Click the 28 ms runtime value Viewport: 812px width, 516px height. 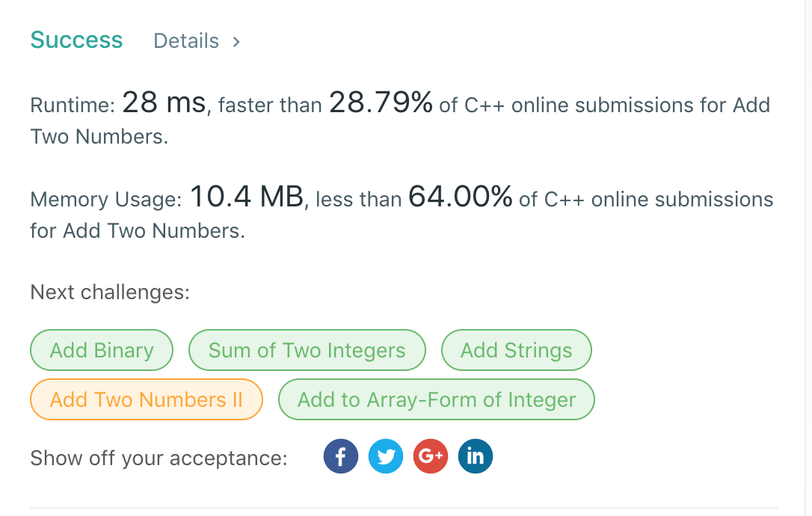(x=164, y=102)
